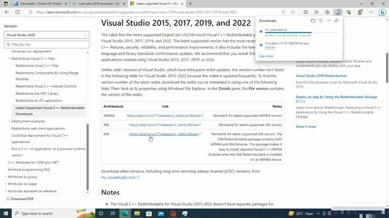Click Show 5 more link
The width and height of the screenshot is (389, 218).
pos(306,127)
